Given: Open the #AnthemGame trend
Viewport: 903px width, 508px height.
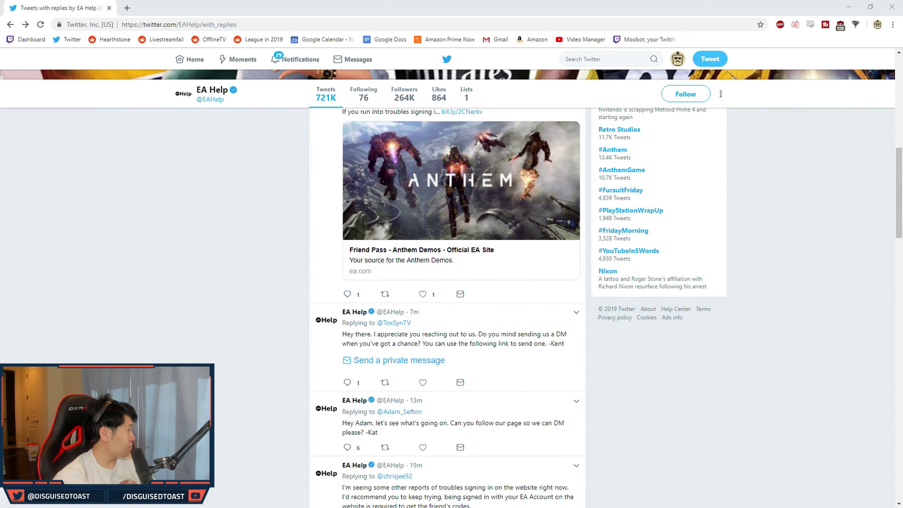Looking at the screenshot, I should pyautogui.click(x=621, y=170).
